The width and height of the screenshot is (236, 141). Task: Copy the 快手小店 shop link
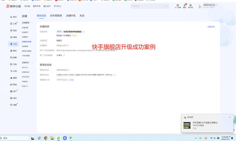click(x=116, y=50)
